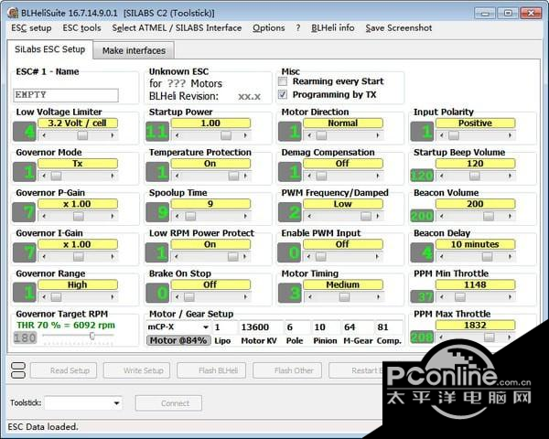Viewport: 549px width, 439px height.
Task: Click left arrow of Low RPM Power Protect scrollbar
Action: pyautogui.click(x=177, y=257)
